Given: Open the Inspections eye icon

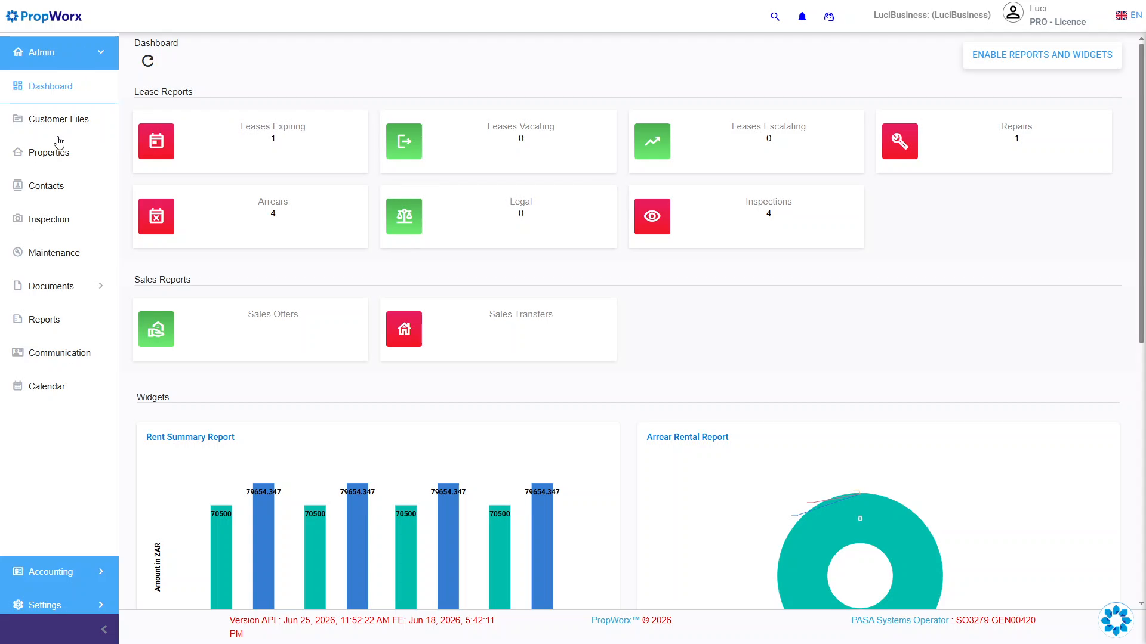Looking at the screenshot, I should 652,216.
